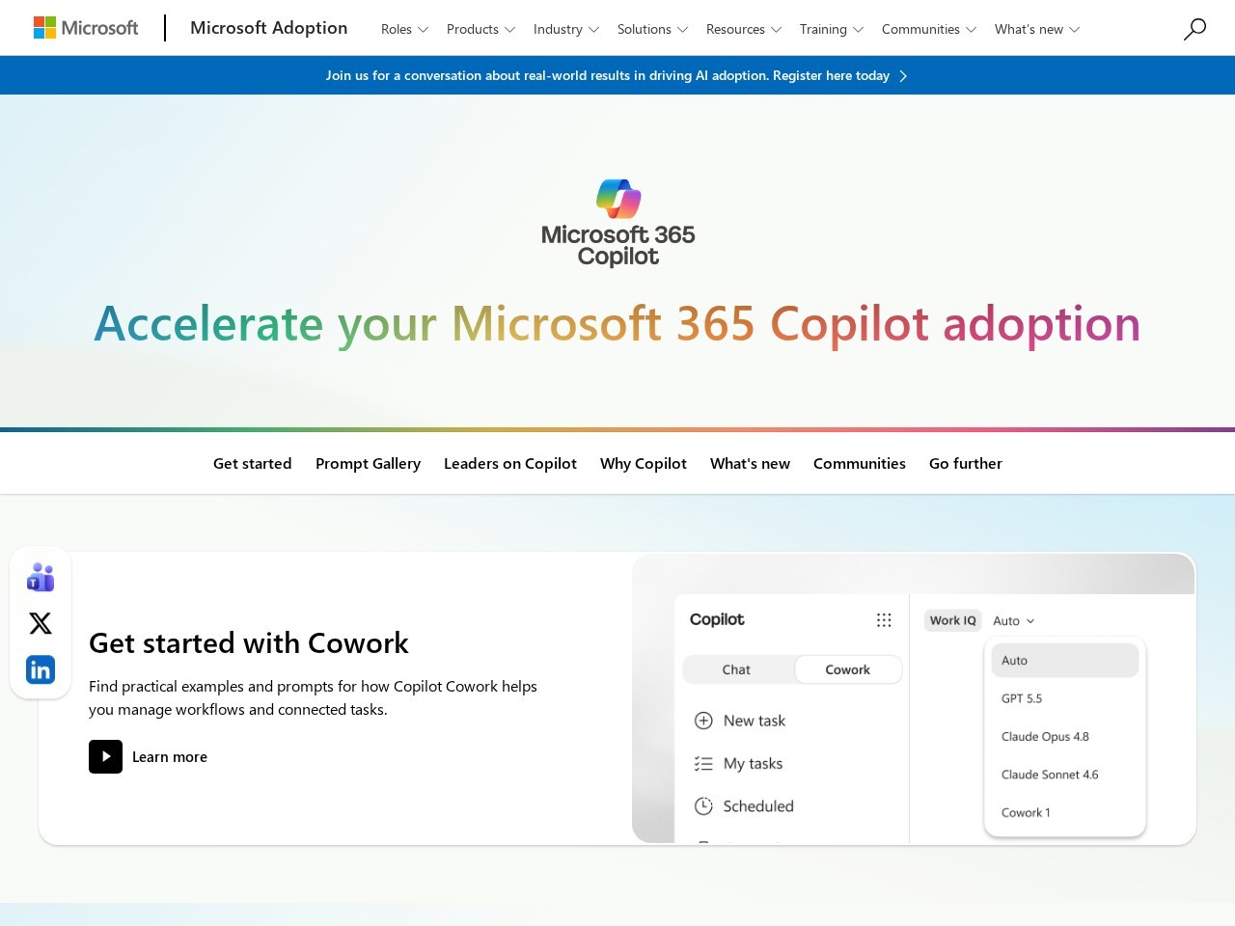The image size is (1235, 926).
Task: Switch to the Cowork toggle
Action: (x=847, y=669)
